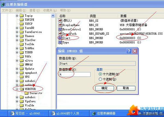Click the binary icon of Start value
The height and width of the screenshot is (117, 164).
(60, 38)
